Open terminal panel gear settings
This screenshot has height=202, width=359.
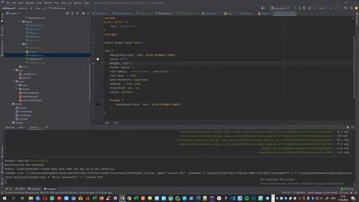[348, 127]
